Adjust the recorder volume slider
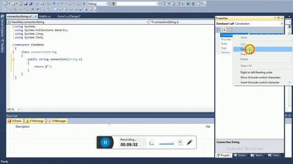The image size is (293, 164). [x=166, y=143]
